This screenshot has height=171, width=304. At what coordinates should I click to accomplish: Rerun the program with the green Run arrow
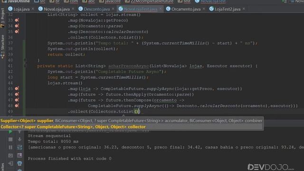click(x=10, y=132)
